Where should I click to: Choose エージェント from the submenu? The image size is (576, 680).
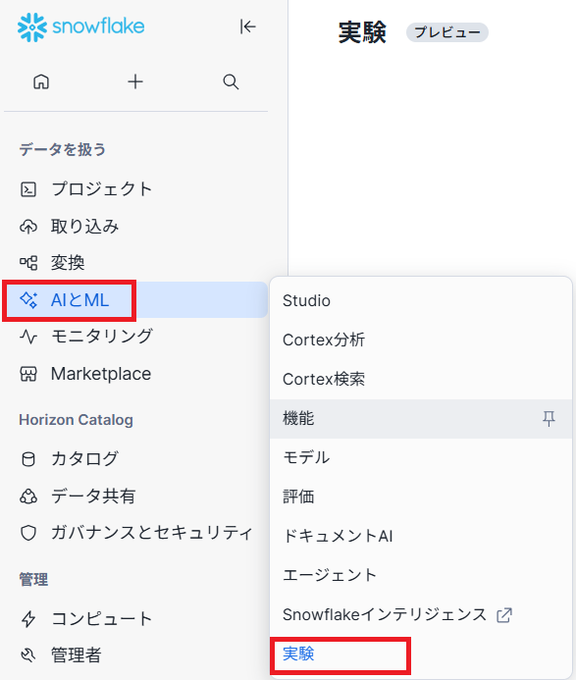coord(421,575)
